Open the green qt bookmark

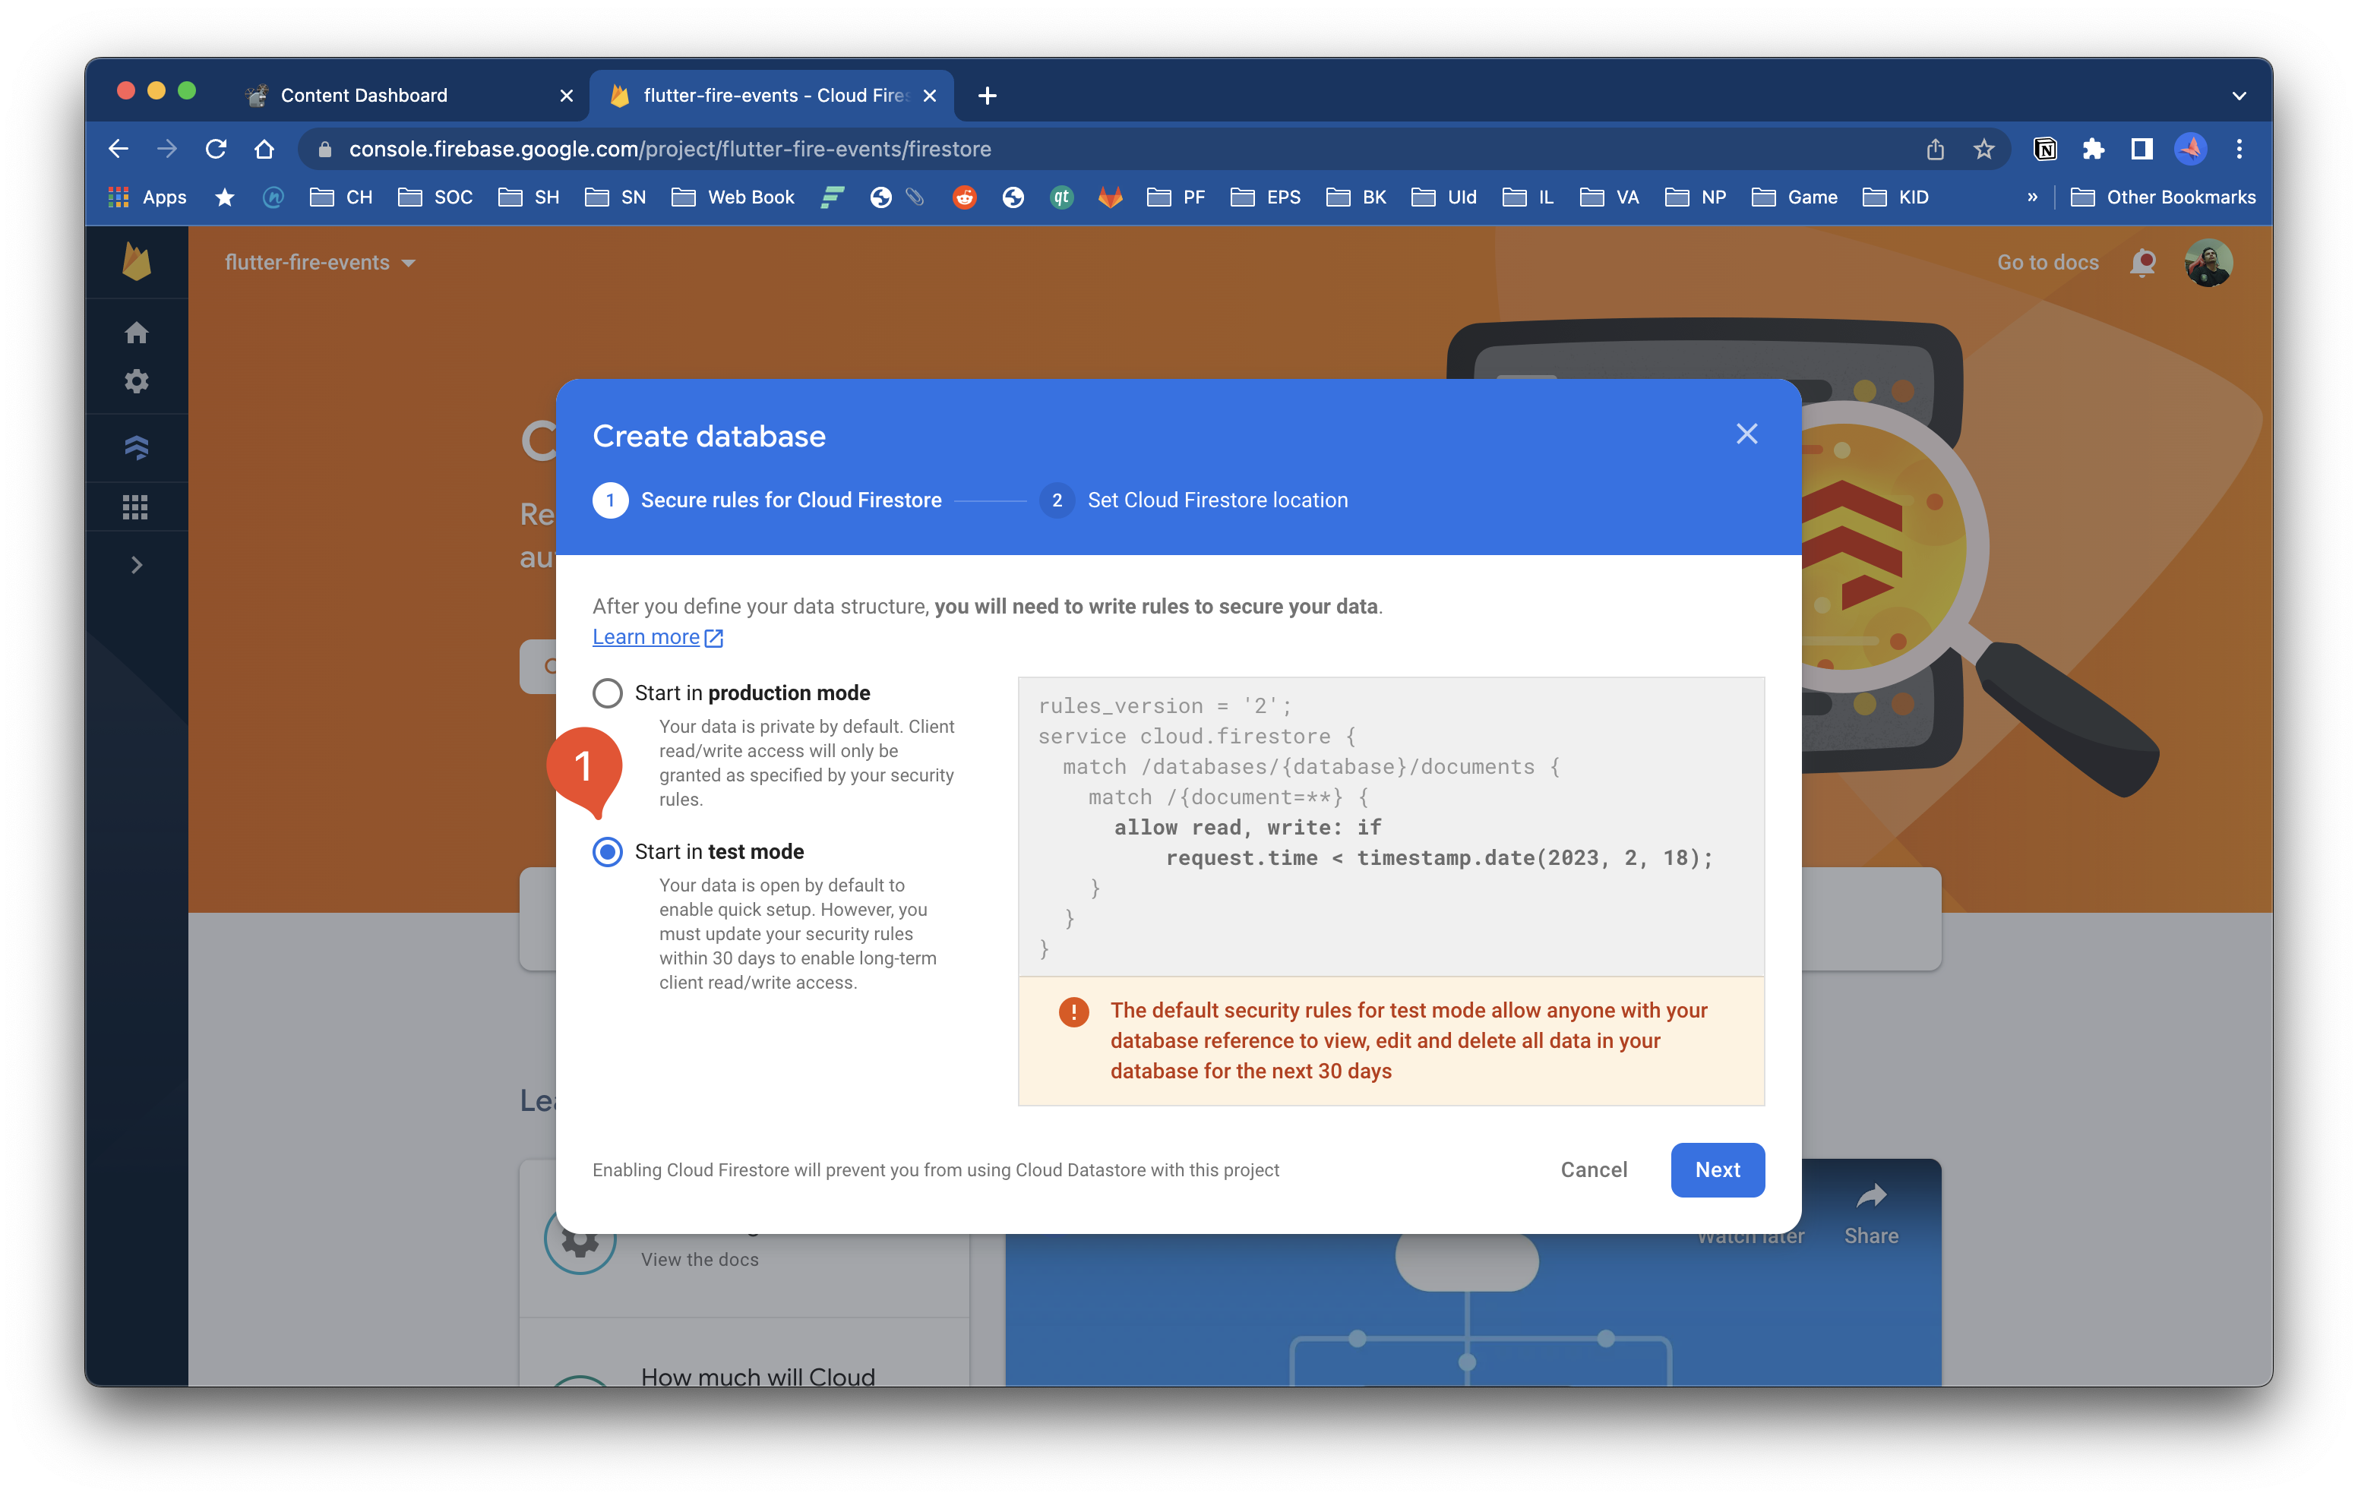[1061, 197]
